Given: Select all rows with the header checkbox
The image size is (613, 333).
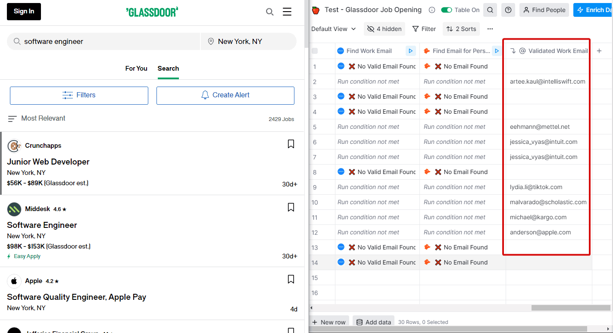Looking at the screenshot, I should tap(315, 50).
